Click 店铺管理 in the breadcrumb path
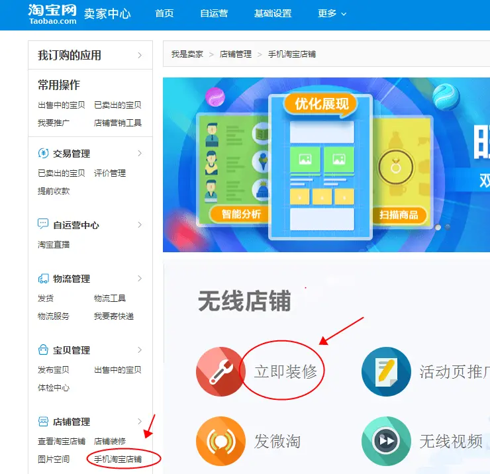The image size is (490, 474). click(235, 54)
